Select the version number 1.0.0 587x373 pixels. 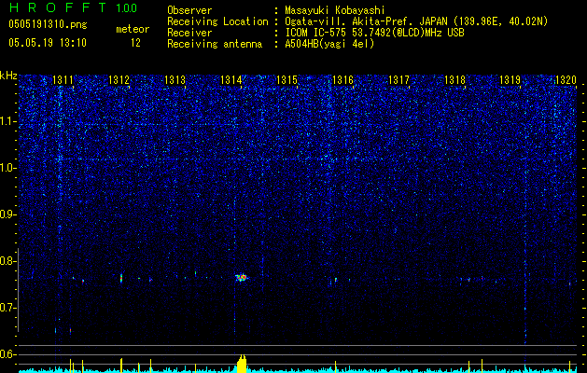tap(126, 7)
